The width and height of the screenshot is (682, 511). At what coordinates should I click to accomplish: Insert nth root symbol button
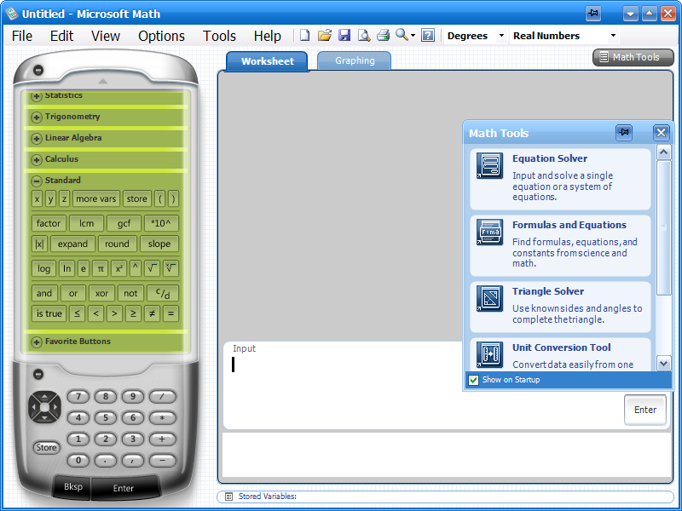[x=170, y=268]
